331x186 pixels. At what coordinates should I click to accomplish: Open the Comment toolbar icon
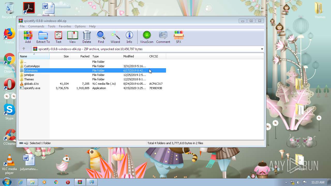pyautogui.click(x=163, y=37)
